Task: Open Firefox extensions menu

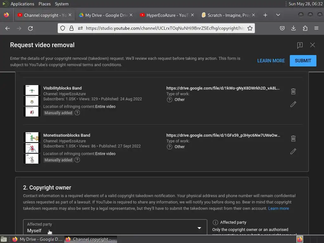Action: click(305, 28)
